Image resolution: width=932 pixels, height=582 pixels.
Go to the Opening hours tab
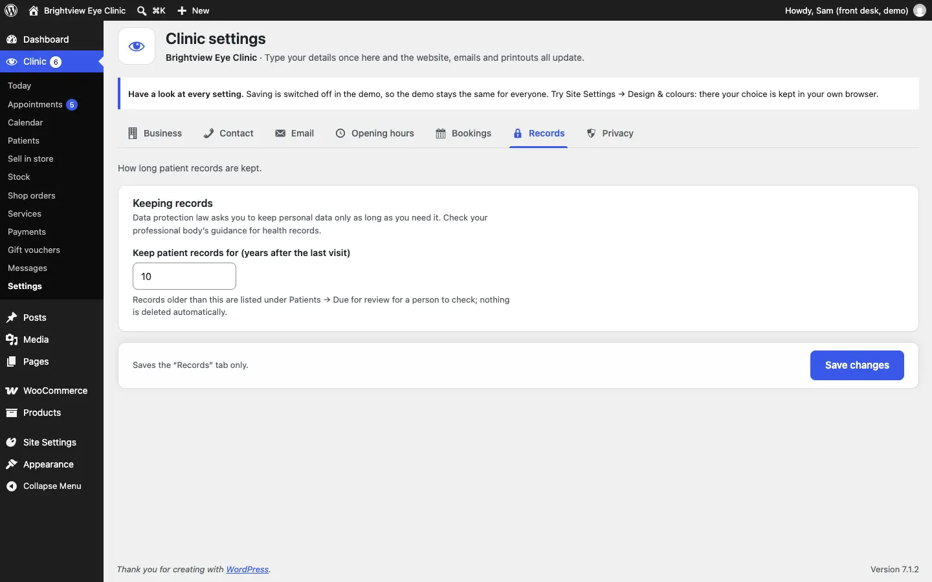(x=375, y=133)
